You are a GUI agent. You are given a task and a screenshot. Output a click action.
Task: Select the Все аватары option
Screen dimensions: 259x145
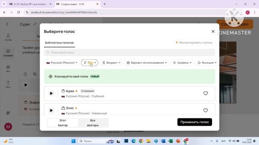point(93,123)
